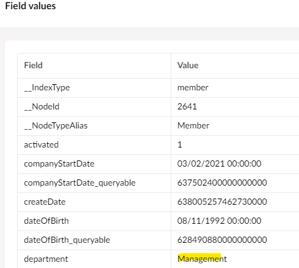
Task: Click the Field values heading
Action: pyautogui.click(x=30, y=6)
